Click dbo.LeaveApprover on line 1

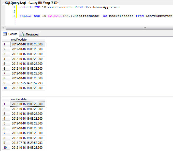tap(102, 7)
